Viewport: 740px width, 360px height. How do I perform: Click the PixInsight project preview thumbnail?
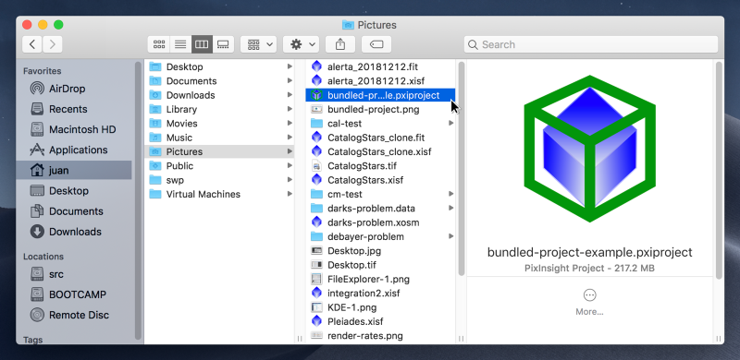pyautogui.click(x=589, y=149)
